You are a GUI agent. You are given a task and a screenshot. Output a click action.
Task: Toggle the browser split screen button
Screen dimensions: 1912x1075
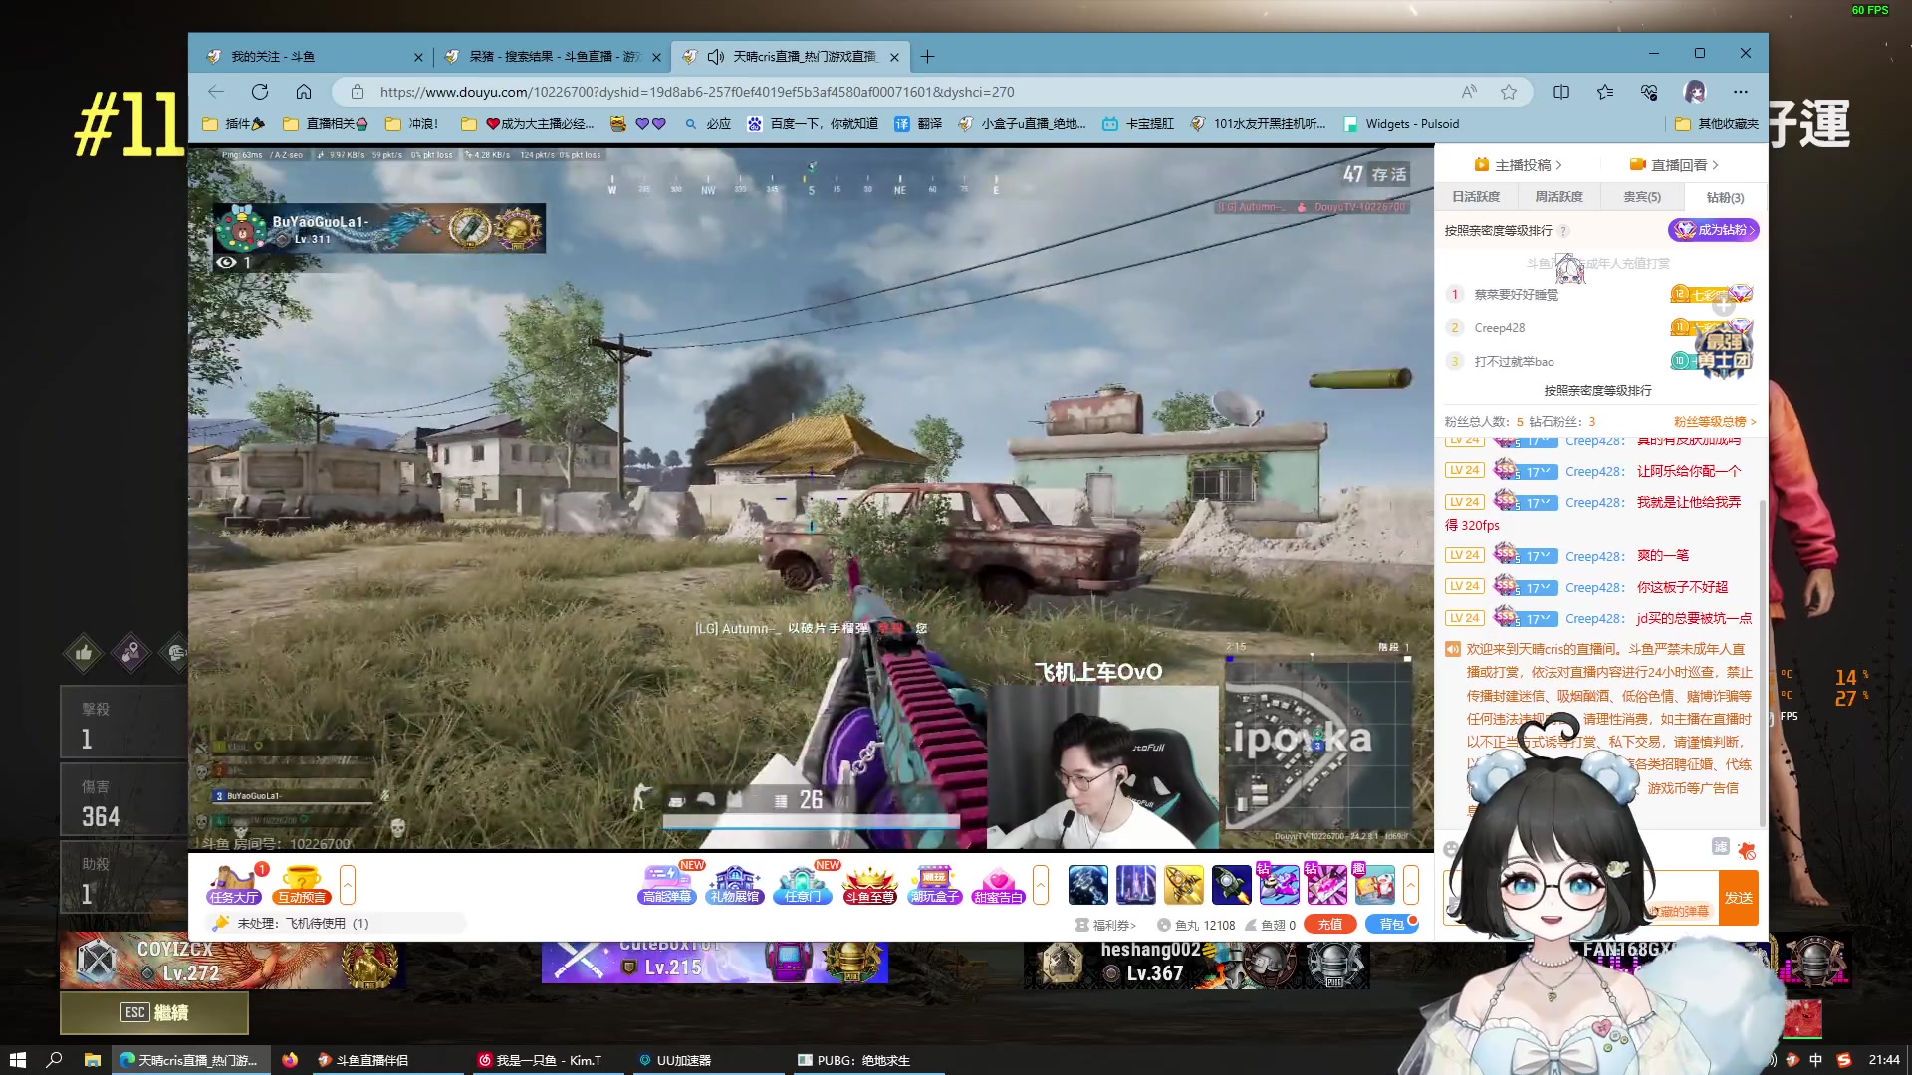click(1560, 92)
